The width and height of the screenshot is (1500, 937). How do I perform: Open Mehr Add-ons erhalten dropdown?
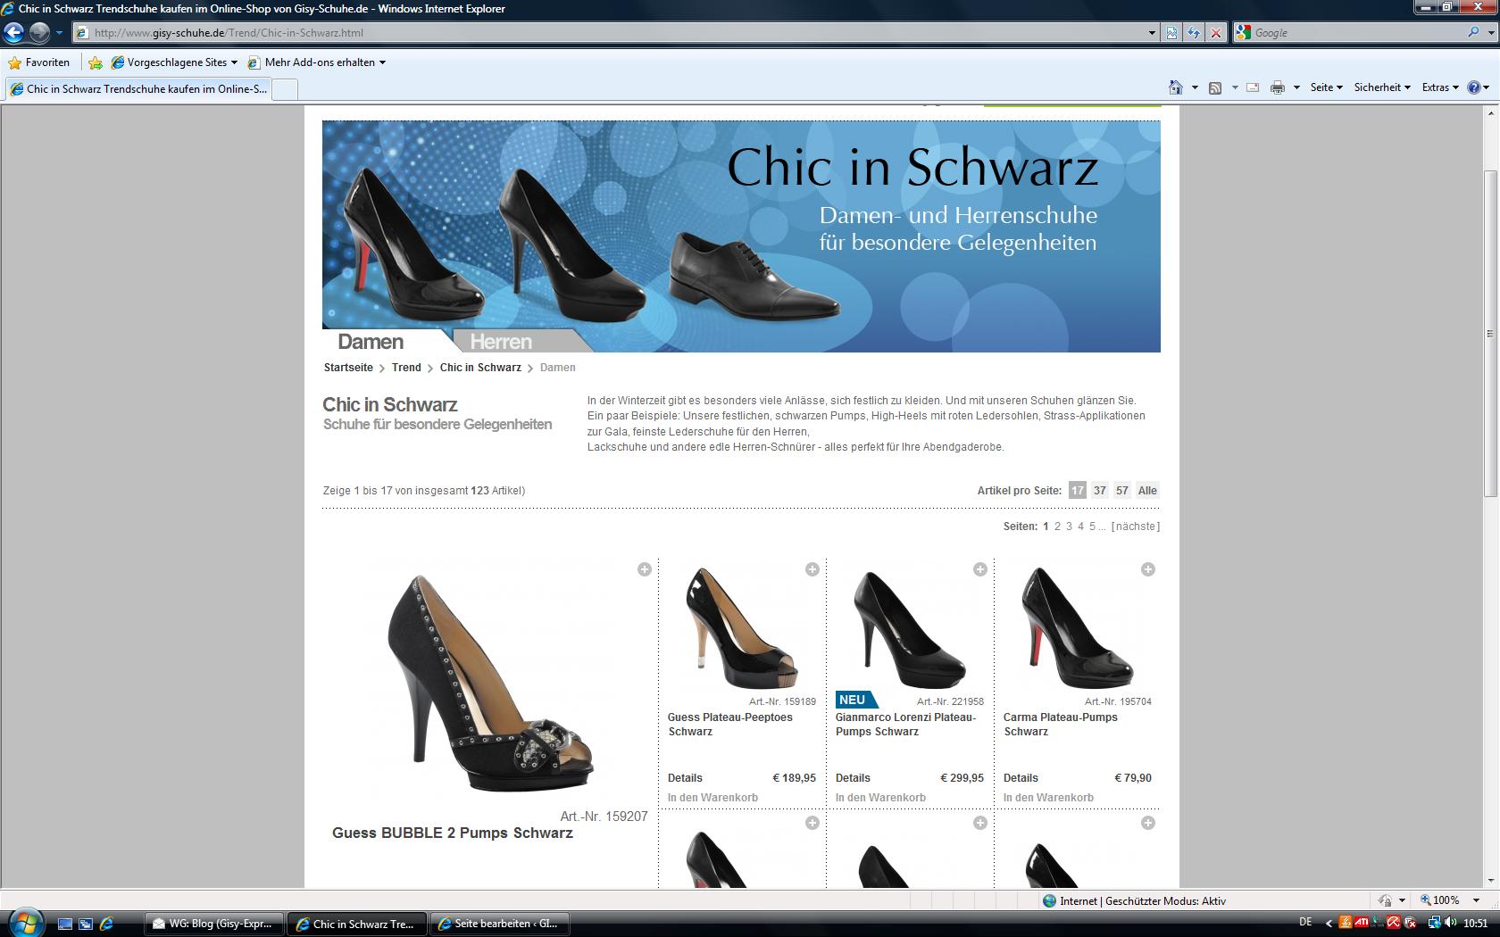382,62
